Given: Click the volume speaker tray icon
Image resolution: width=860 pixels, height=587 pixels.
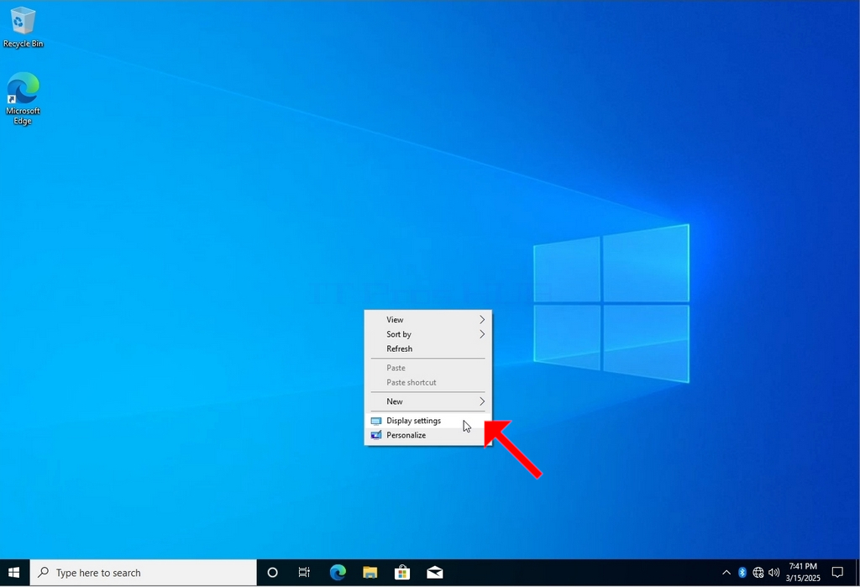Looking at the screenshot, I should (773, 573).
